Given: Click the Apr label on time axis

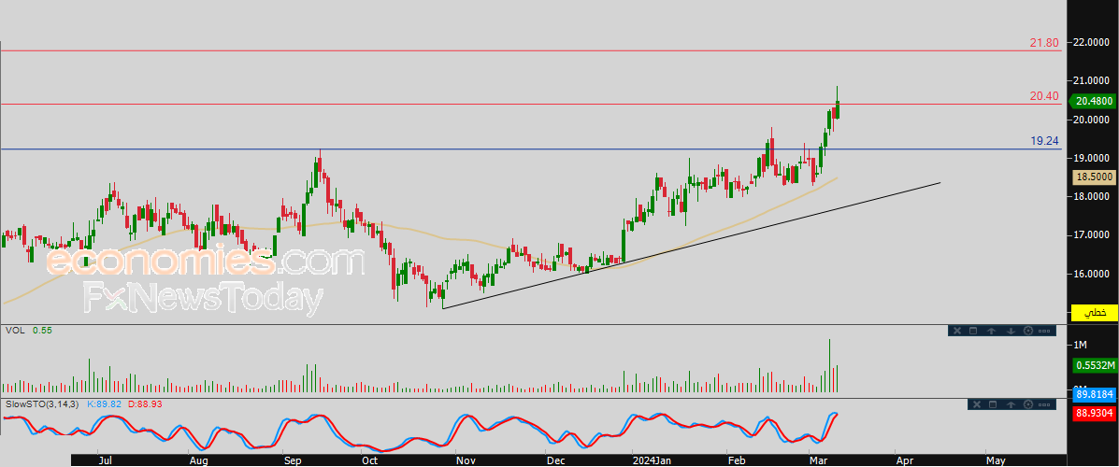Looking at the screenshot, I should [903, 460].
